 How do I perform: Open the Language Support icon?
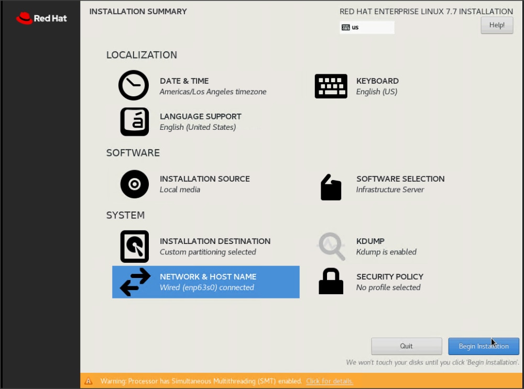coord(134,121)
